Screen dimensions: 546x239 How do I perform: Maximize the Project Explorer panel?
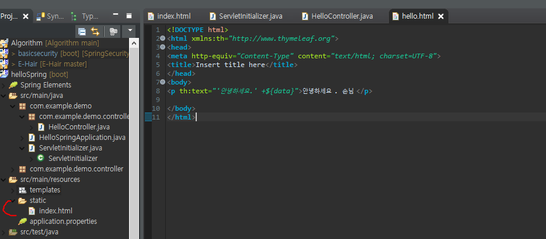pyautogui.click(x=129, y=16)
